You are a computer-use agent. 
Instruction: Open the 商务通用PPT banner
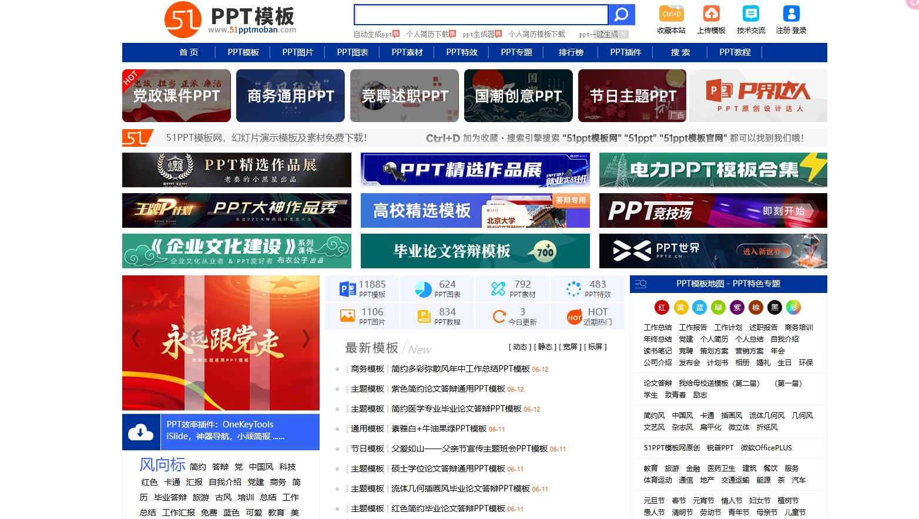(x=290, y=96)
